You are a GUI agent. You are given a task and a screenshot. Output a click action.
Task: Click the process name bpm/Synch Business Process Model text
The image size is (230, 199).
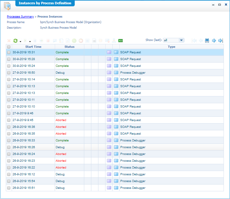point(71,22)
